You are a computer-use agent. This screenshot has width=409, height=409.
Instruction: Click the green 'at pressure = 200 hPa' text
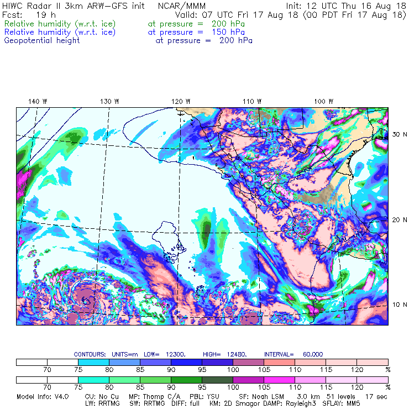tap(196, 24)
